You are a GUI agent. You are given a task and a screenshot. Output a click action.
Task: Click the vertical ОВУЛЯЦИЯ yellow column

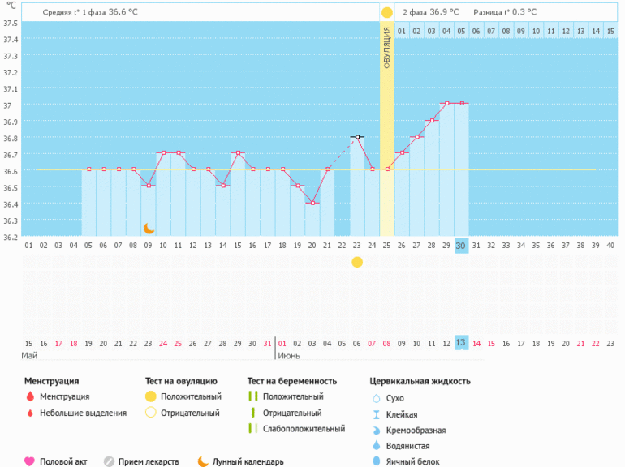[386, 130]
